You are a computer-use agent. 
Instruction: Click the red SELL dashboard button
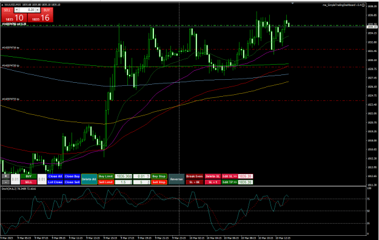29,182
